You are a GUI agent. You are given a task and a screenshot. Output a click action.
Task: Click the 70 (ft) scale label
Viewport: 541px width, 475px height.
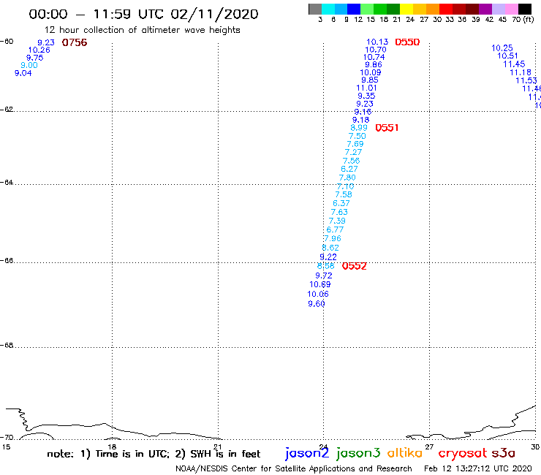tap(523, 20)
